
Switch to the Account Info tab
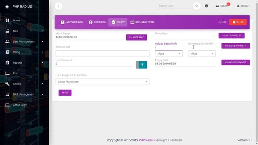click(x=72, y=22)
